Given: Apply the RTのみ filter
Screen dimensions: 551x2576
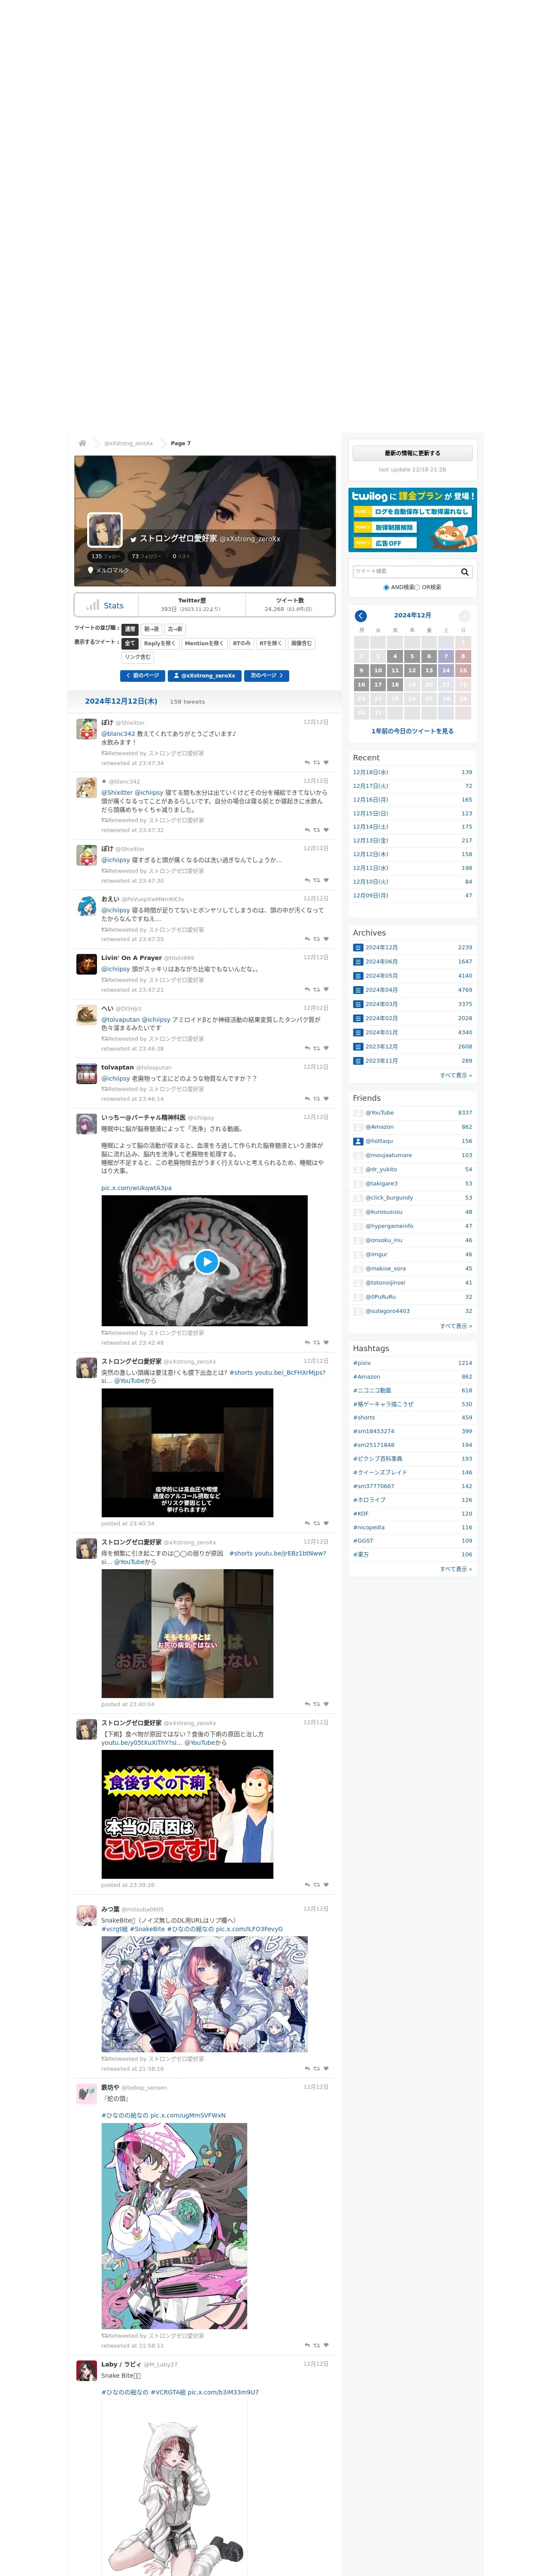Looking at the screenshot, I should [242, 643].
